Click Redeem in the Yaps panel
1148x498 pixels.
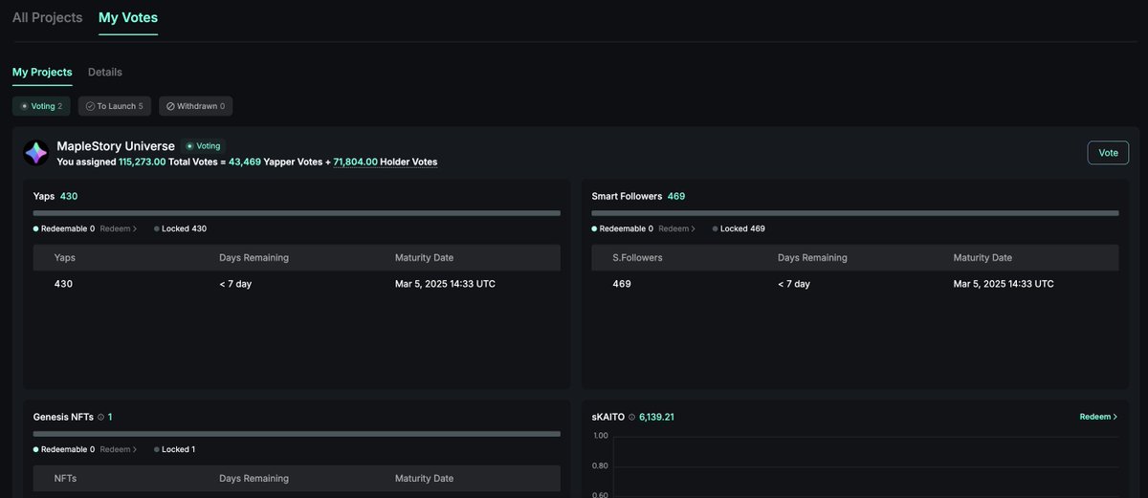pyautogui.click(x=119, y=228)
